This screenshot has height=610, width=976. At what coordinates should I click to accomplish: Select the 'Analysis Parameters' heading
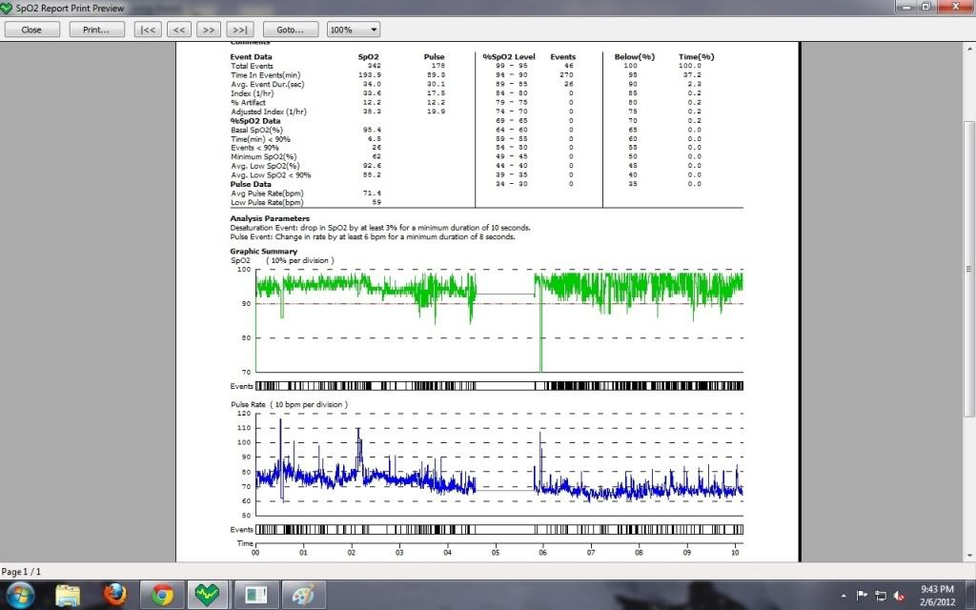[270, 218]
